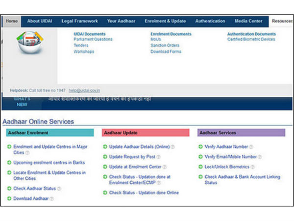Click help icon beside Check Aadhaar Status
This screenshot has height=221, width=294.
click(59, 189)
